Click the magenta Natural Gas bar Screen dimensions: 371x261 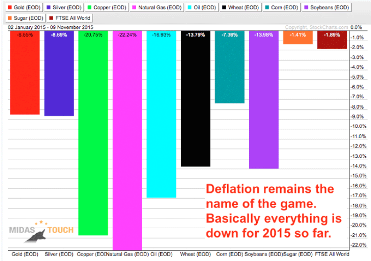coord(127,140)
